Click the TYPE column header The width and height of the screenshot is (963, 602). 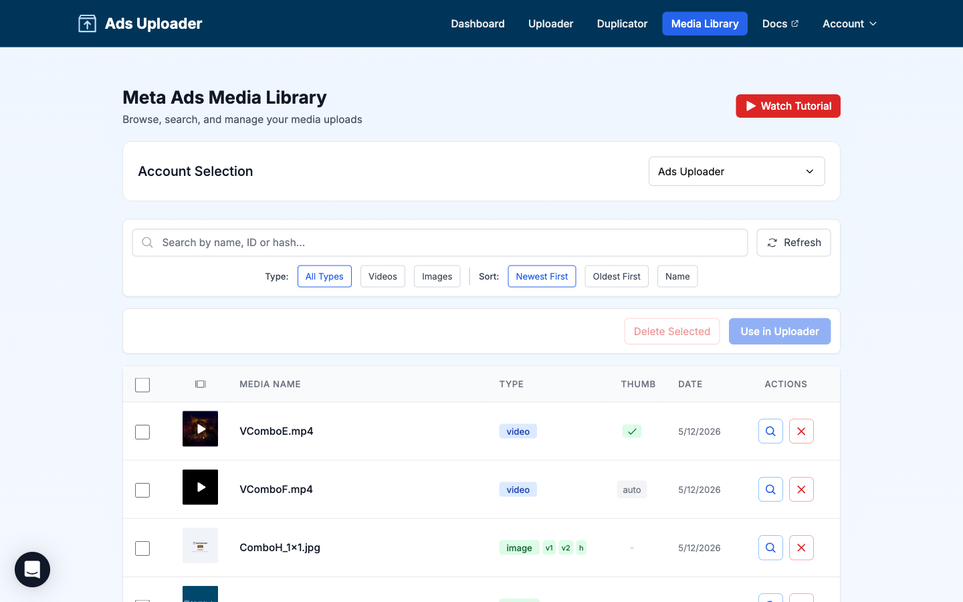tap(512, 384)
